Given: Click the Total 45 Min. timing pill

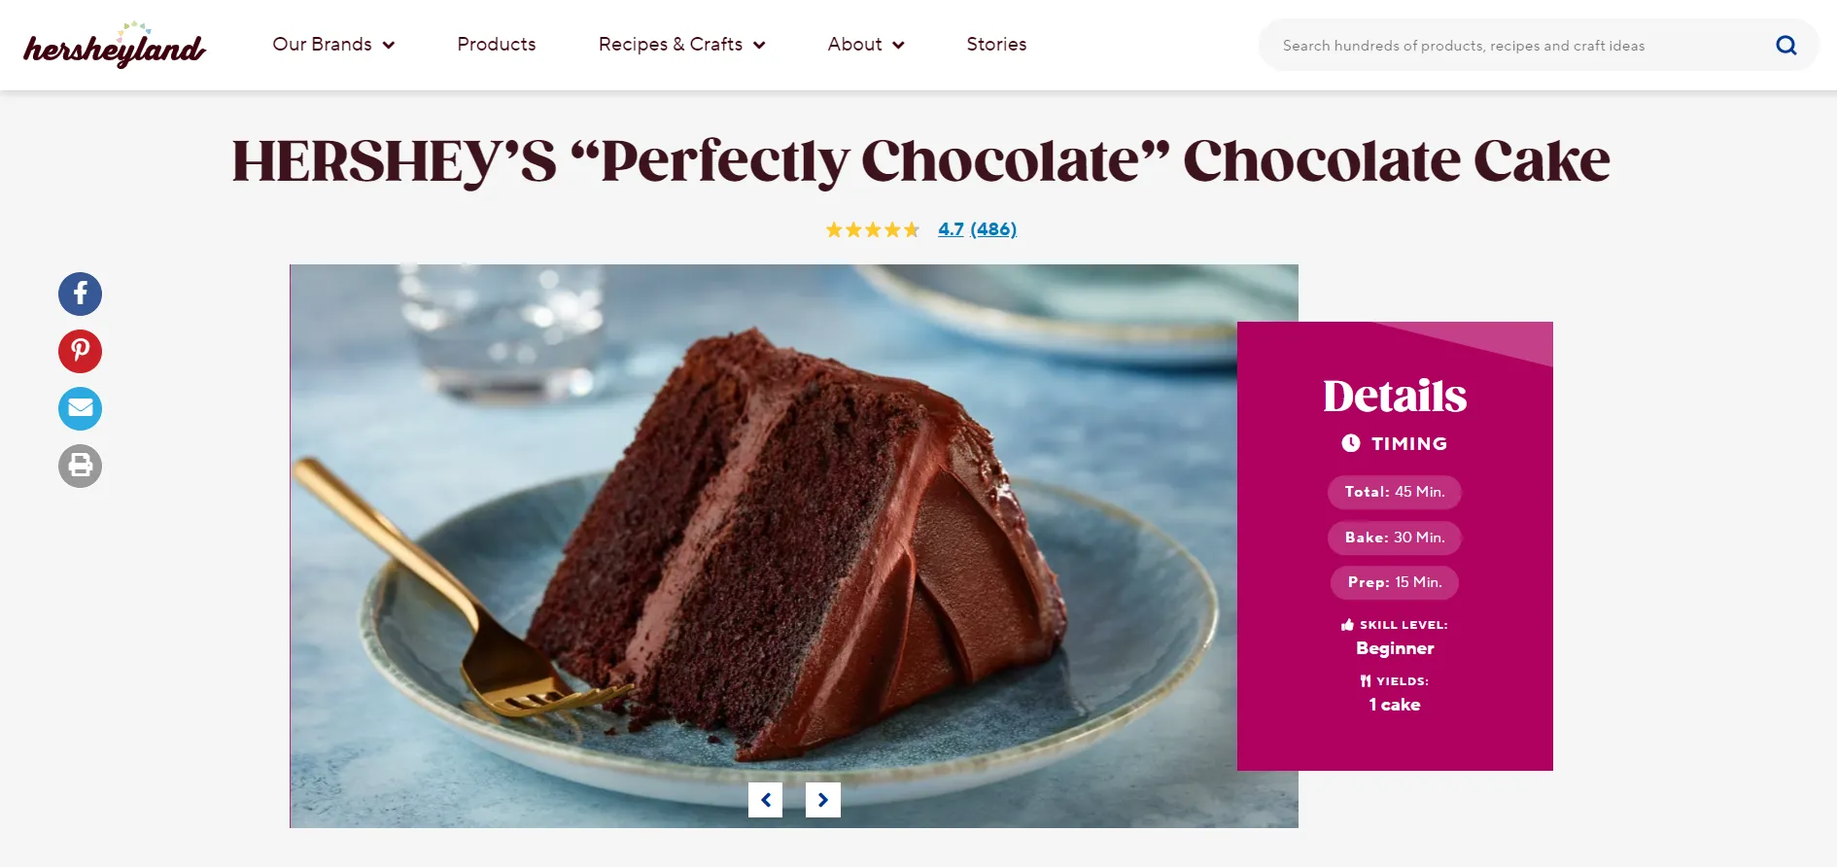Looking at the screenshot, I should coord(1395,492).
